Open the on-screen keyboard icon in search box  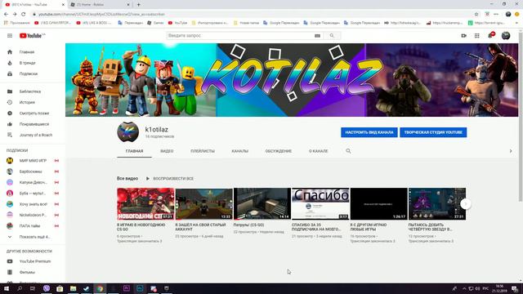(x=317, y=36)
